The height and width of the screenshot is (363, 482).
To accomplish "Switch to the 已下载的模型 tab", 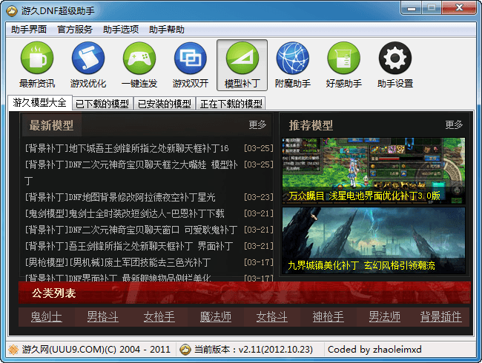I will coord(102,104).
